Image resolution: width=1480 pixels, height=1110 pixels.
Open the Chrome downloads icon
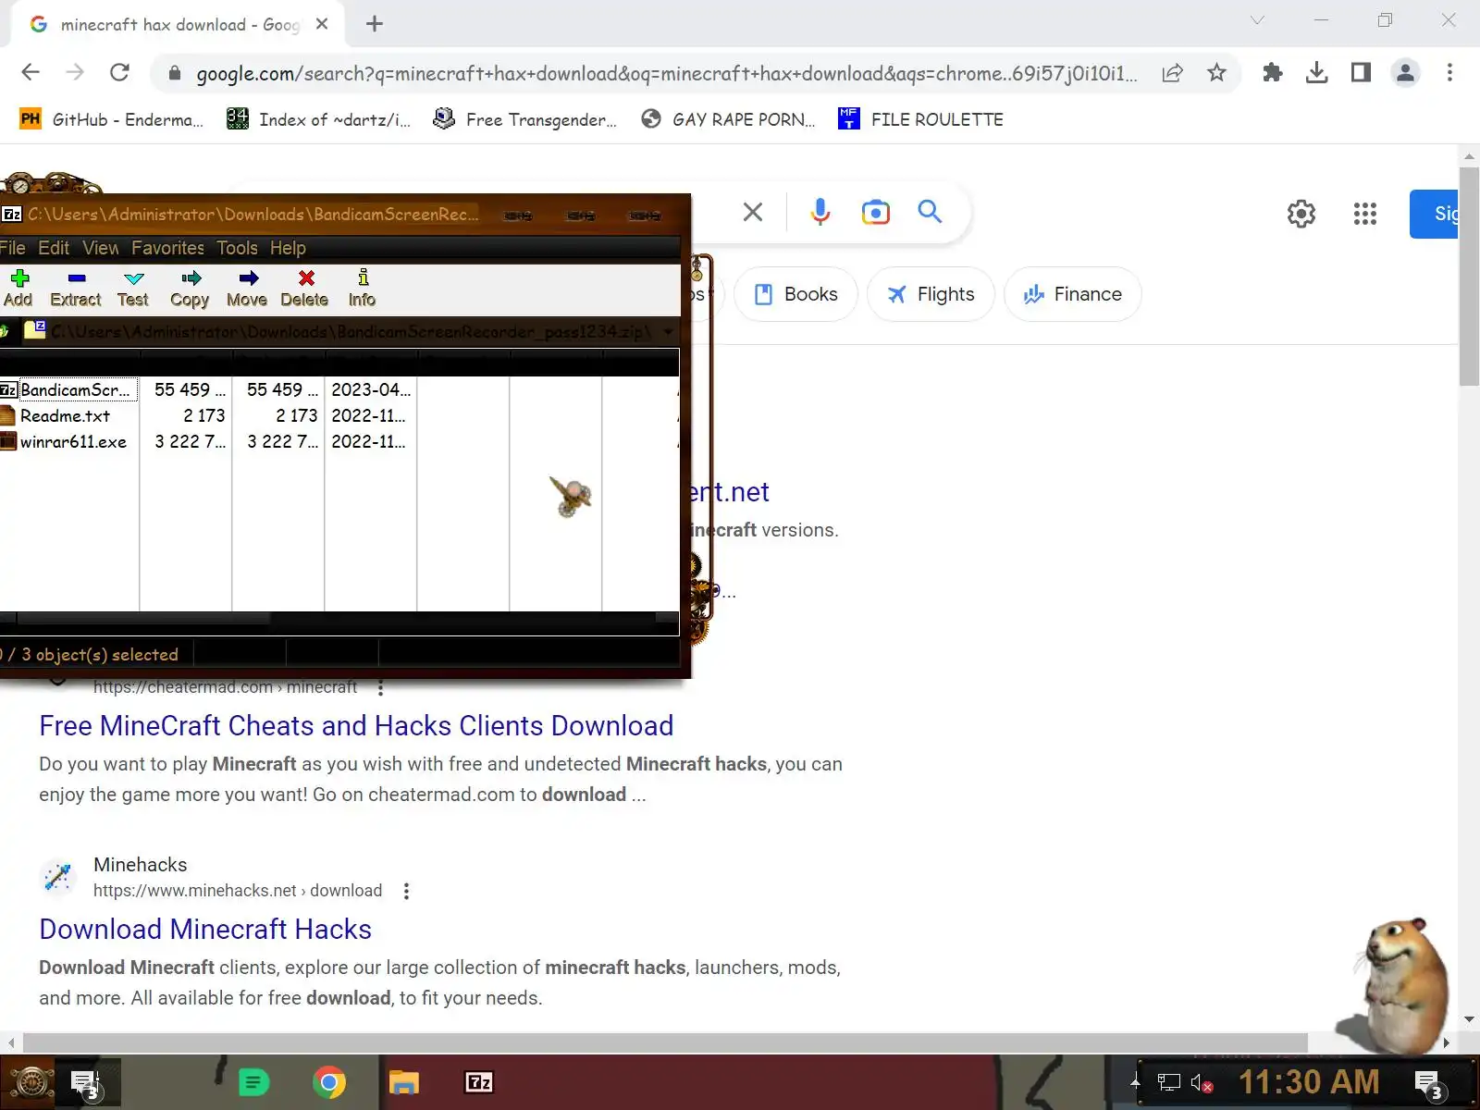click(x=1316, y=73)
